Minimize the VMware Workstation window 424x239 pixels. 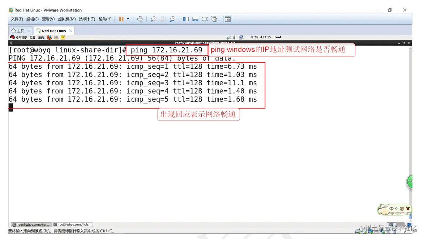coord(375,10)
